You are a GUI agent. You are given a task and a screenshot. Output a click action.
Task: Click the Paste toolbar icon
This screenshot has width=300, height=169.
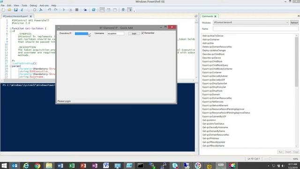tap(34, 10)
